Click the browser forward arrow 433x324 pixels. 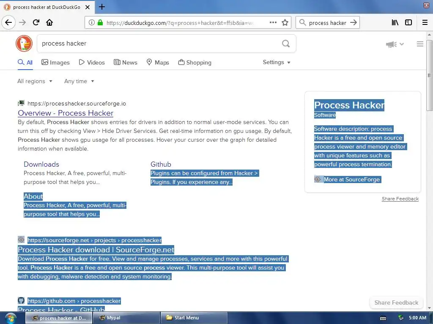coord(22,23)
